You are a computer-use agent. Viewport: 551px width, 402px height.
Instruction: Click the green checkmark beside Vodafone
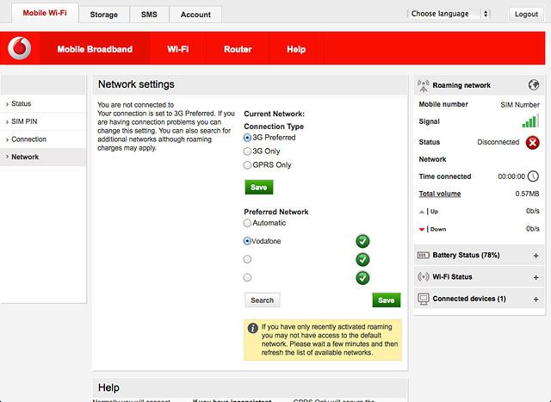362,241
